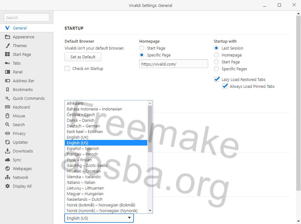Open the Sync settings
This screenshot has height=224, width=301.
click(x=26, y=160)
